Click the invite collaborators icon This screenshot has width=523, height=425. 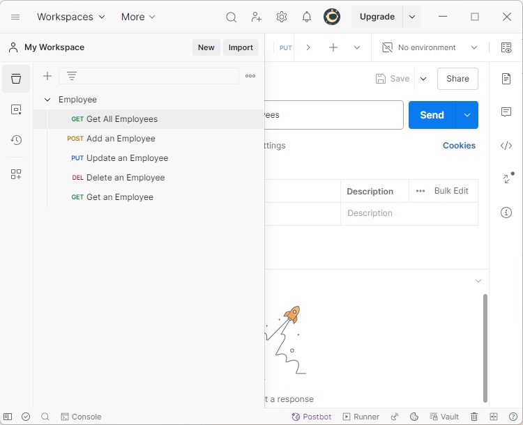257,17
